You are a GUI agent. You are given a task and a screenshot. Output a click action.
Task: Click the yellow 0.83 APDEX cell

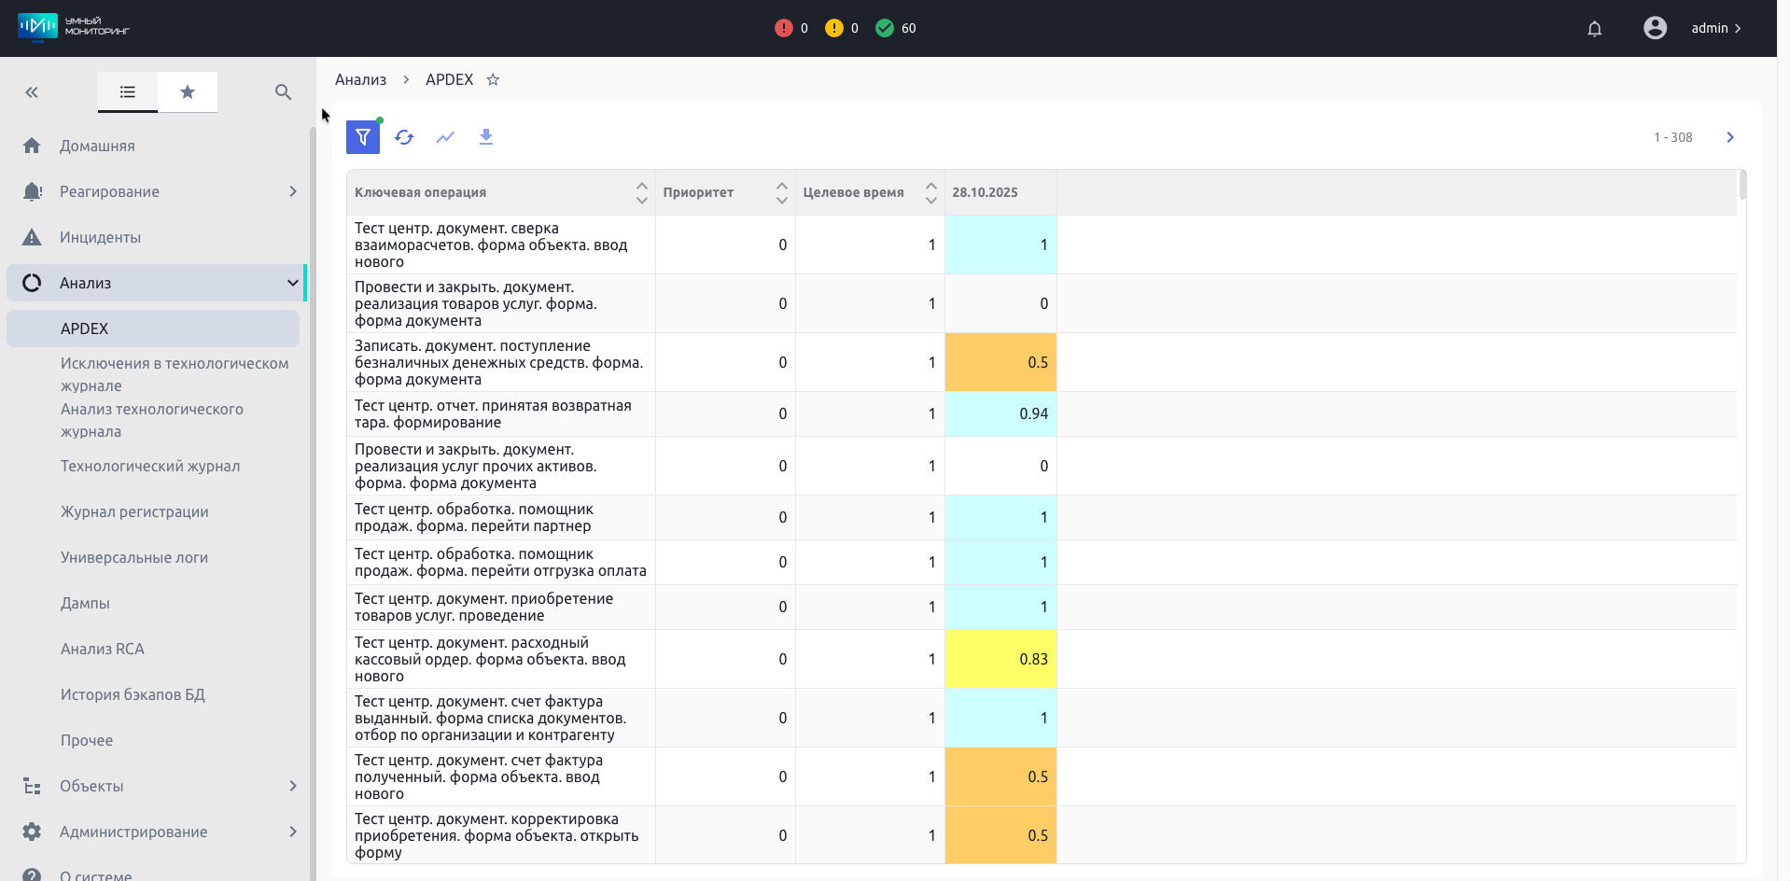click(1000, 659)
